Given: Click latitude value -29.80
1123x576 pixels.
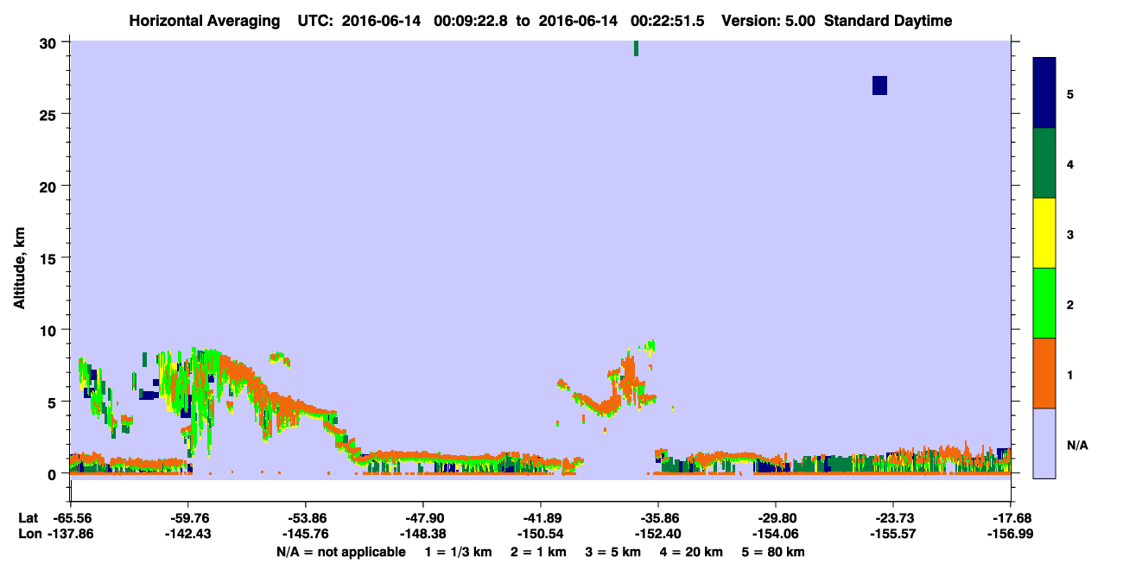Looking at the screenshot, I should (x=776, y=518).
